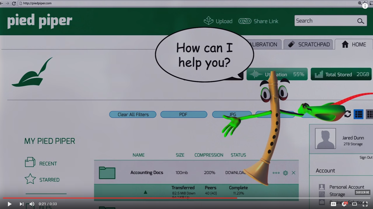The image size is (373, 209).
Task: Toggle the PDF filter pill
Action: point(184,114)
